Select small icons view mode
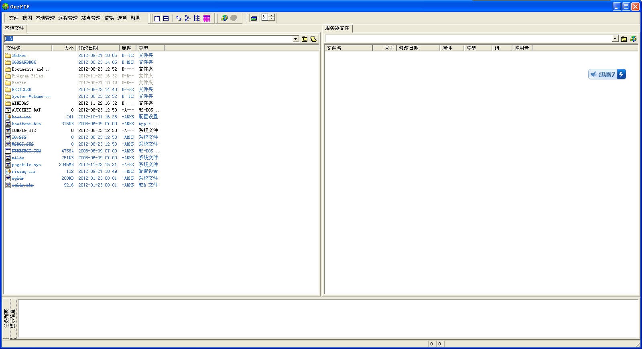642x349 pixels. 187,18
